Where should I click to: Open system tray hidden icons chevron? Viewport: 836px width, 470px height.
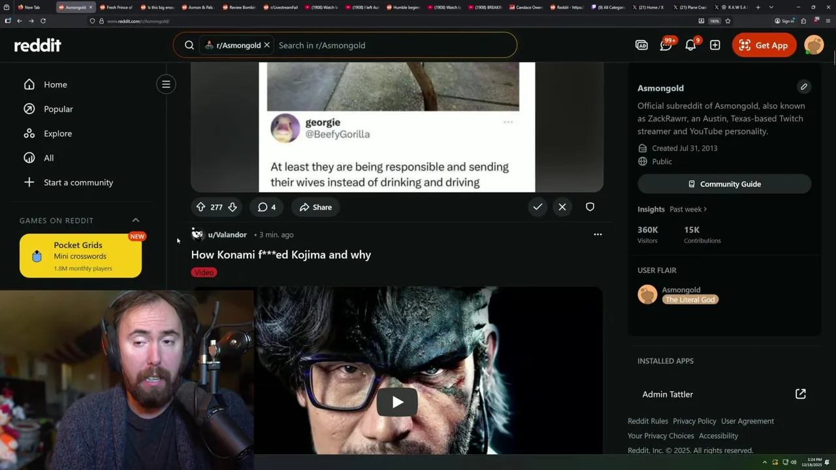coord(765,462)
